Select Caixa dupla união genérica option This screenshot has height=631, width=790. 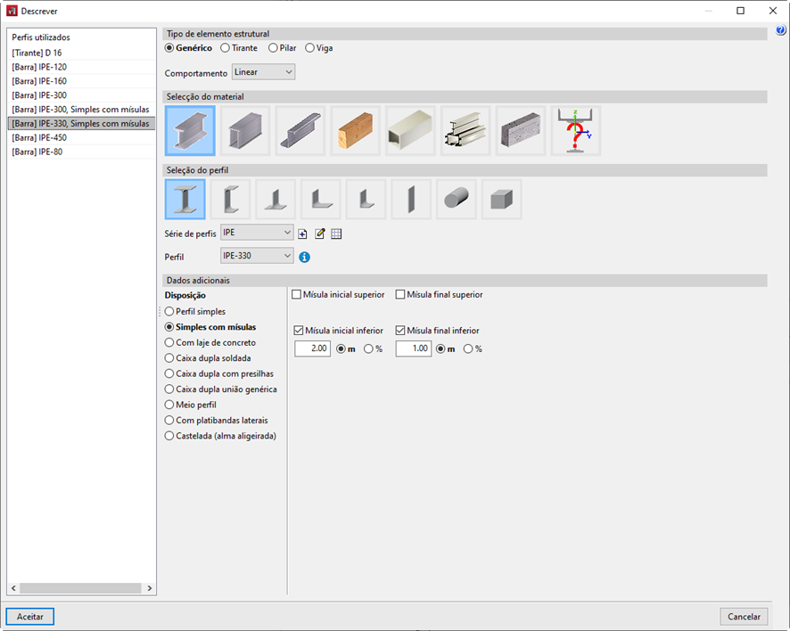[x=221, y=389]
